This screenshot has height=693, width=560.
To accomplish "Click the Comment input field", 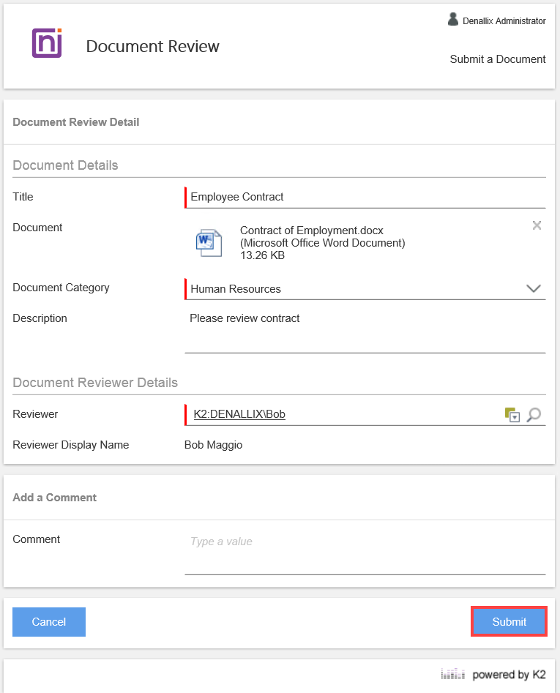I will point(365,554).
